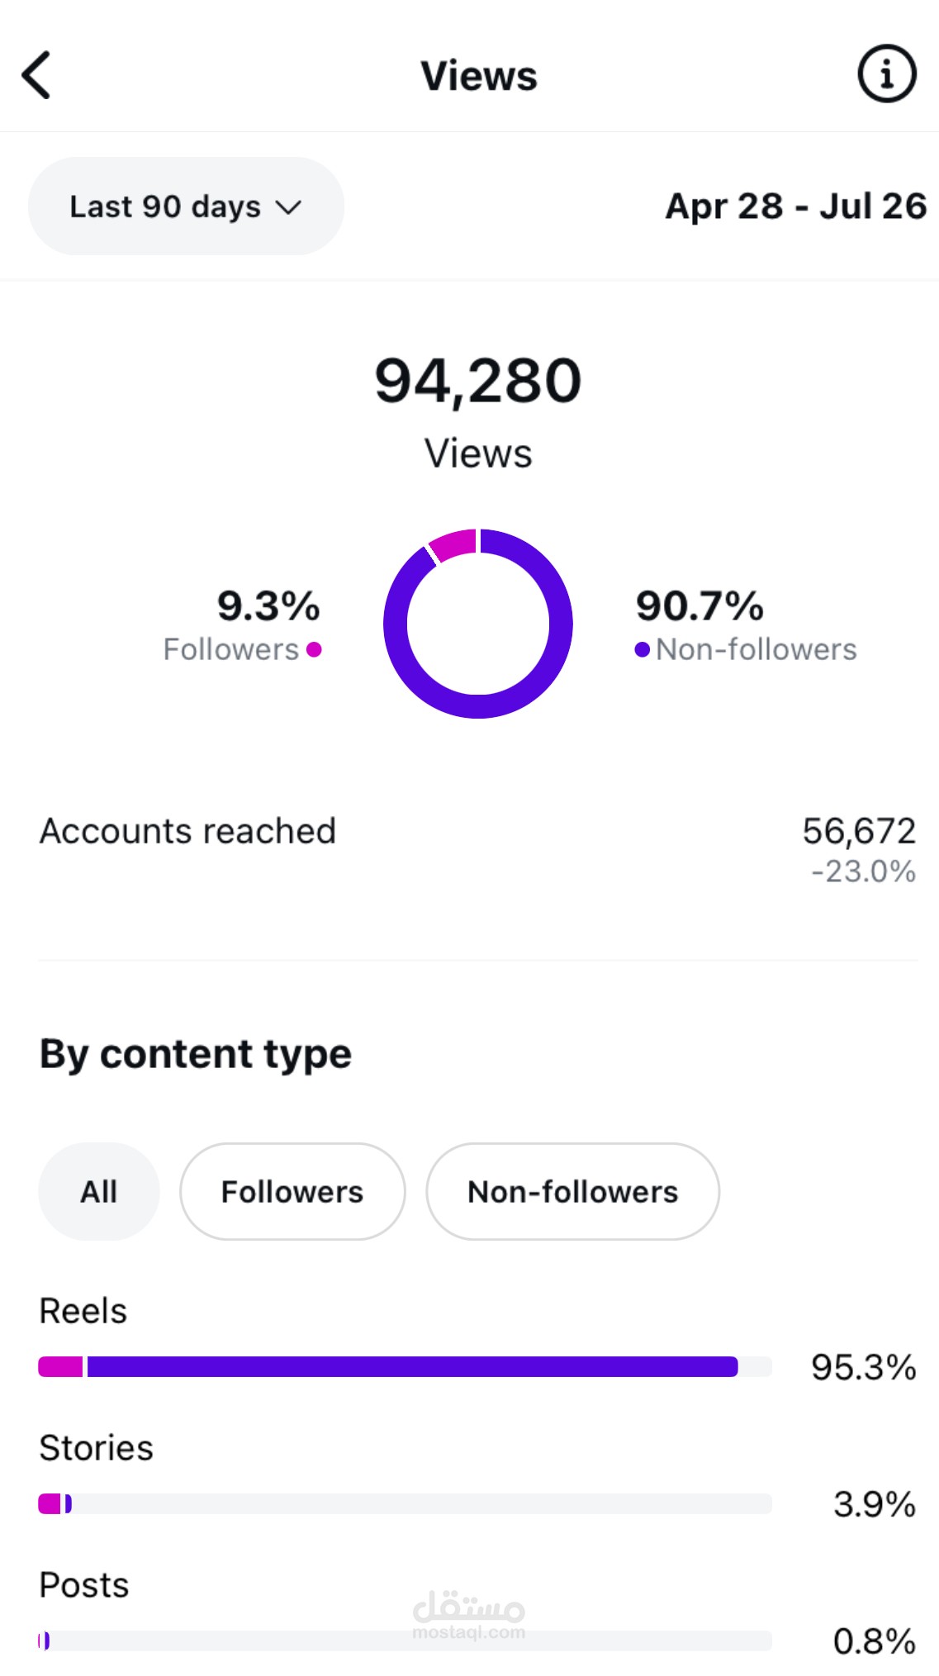This screenshot has width=939, height=1676.
Task: Select the Non-followers filter chip
Action: tap(572, 1191)
